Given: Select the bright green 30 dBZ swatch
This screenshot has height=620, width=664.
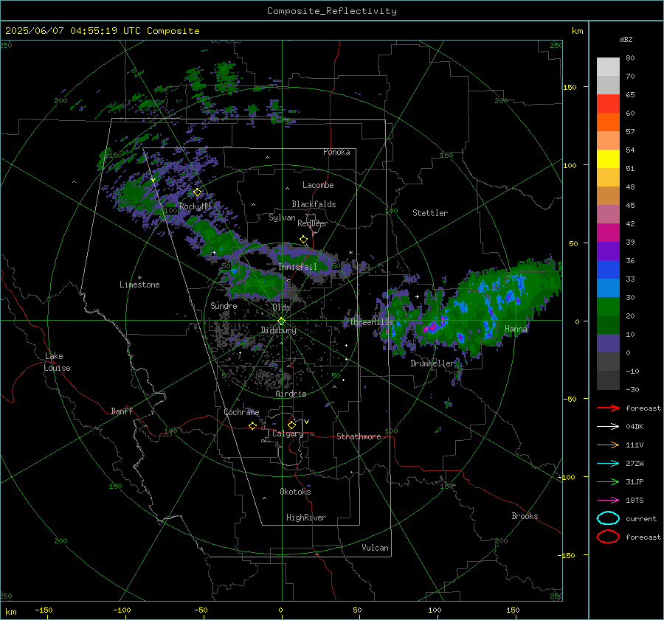Looking at the screenshot, I should pos(608,307).
